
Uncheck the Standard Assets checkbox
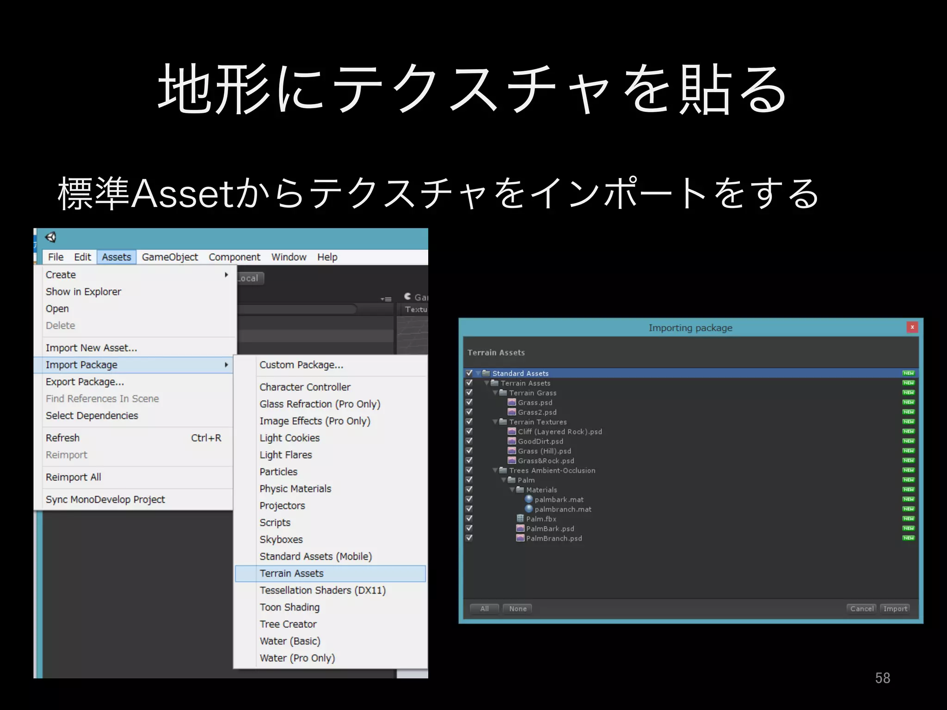click(469, 373)
